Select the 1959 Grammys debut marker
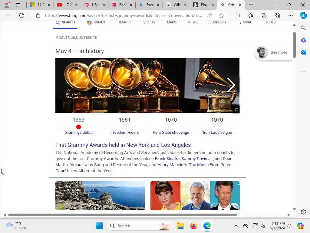The width and height of the screenshot is (310, 233). [78, 127]
